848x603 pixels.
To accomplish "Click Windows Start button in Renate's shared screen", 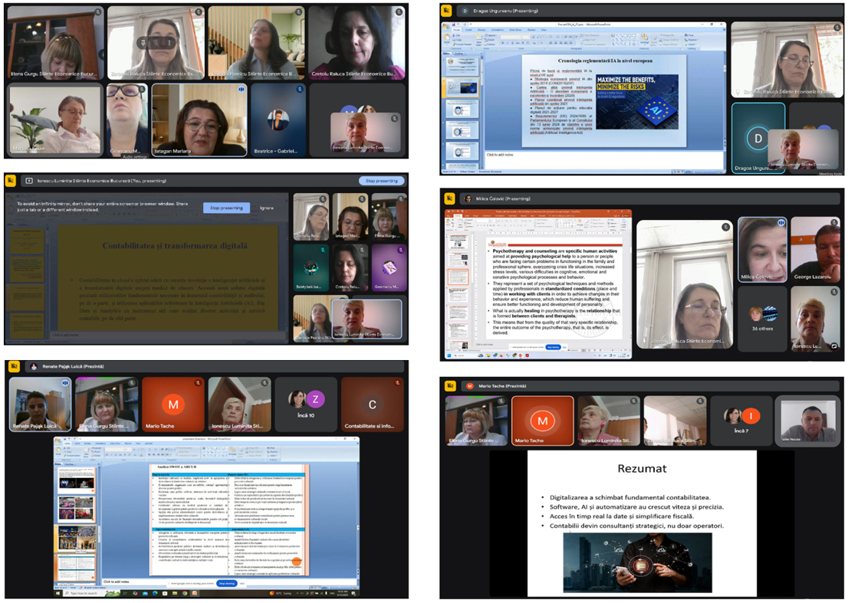I will (x=58, y=593).
